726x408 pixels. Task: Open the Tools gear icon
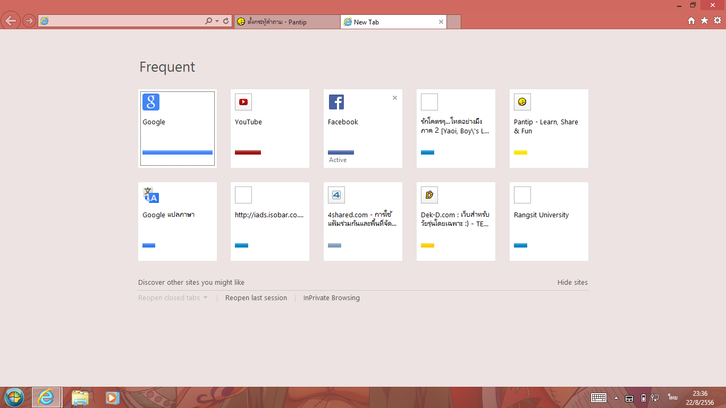[717, 20]
